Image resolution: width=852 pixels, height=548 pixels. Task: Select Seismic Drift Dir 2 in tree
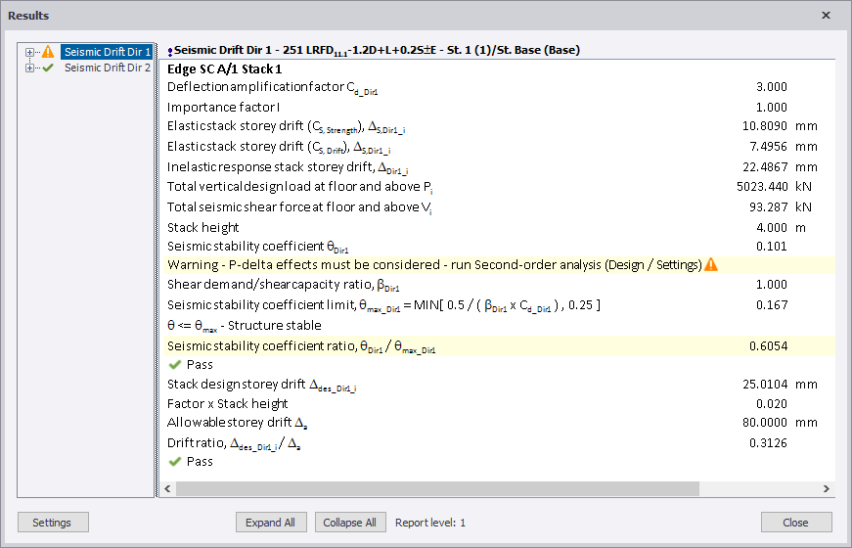tap(107, 68)
